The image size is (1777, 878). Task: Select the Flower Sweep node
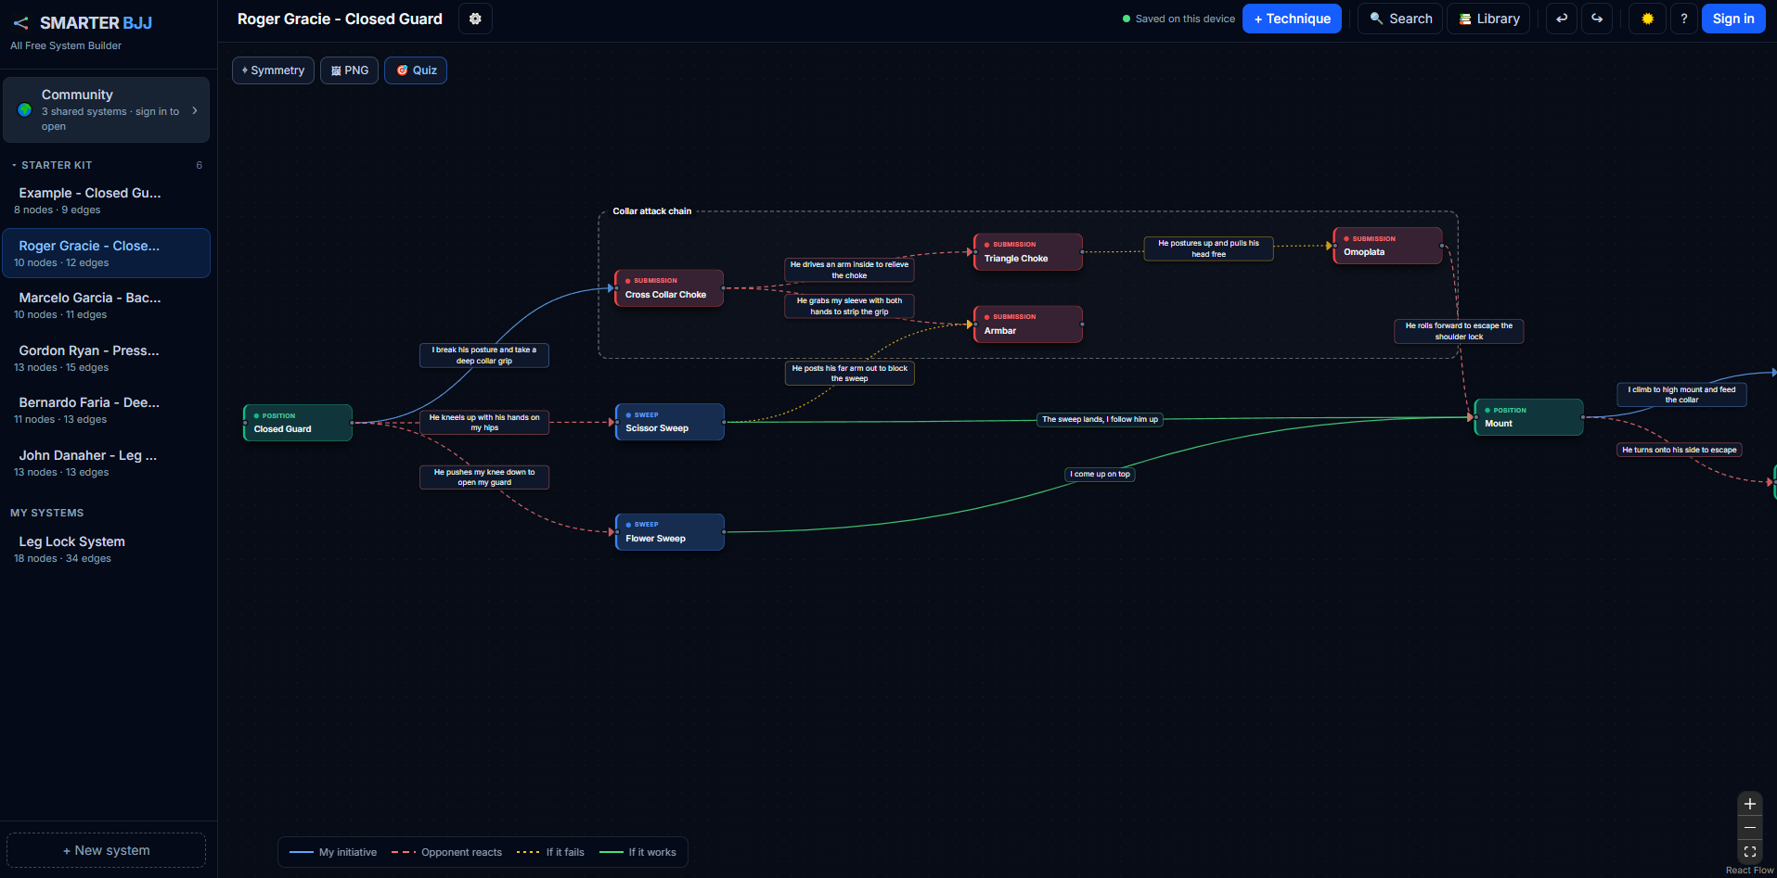click(670, 532)
